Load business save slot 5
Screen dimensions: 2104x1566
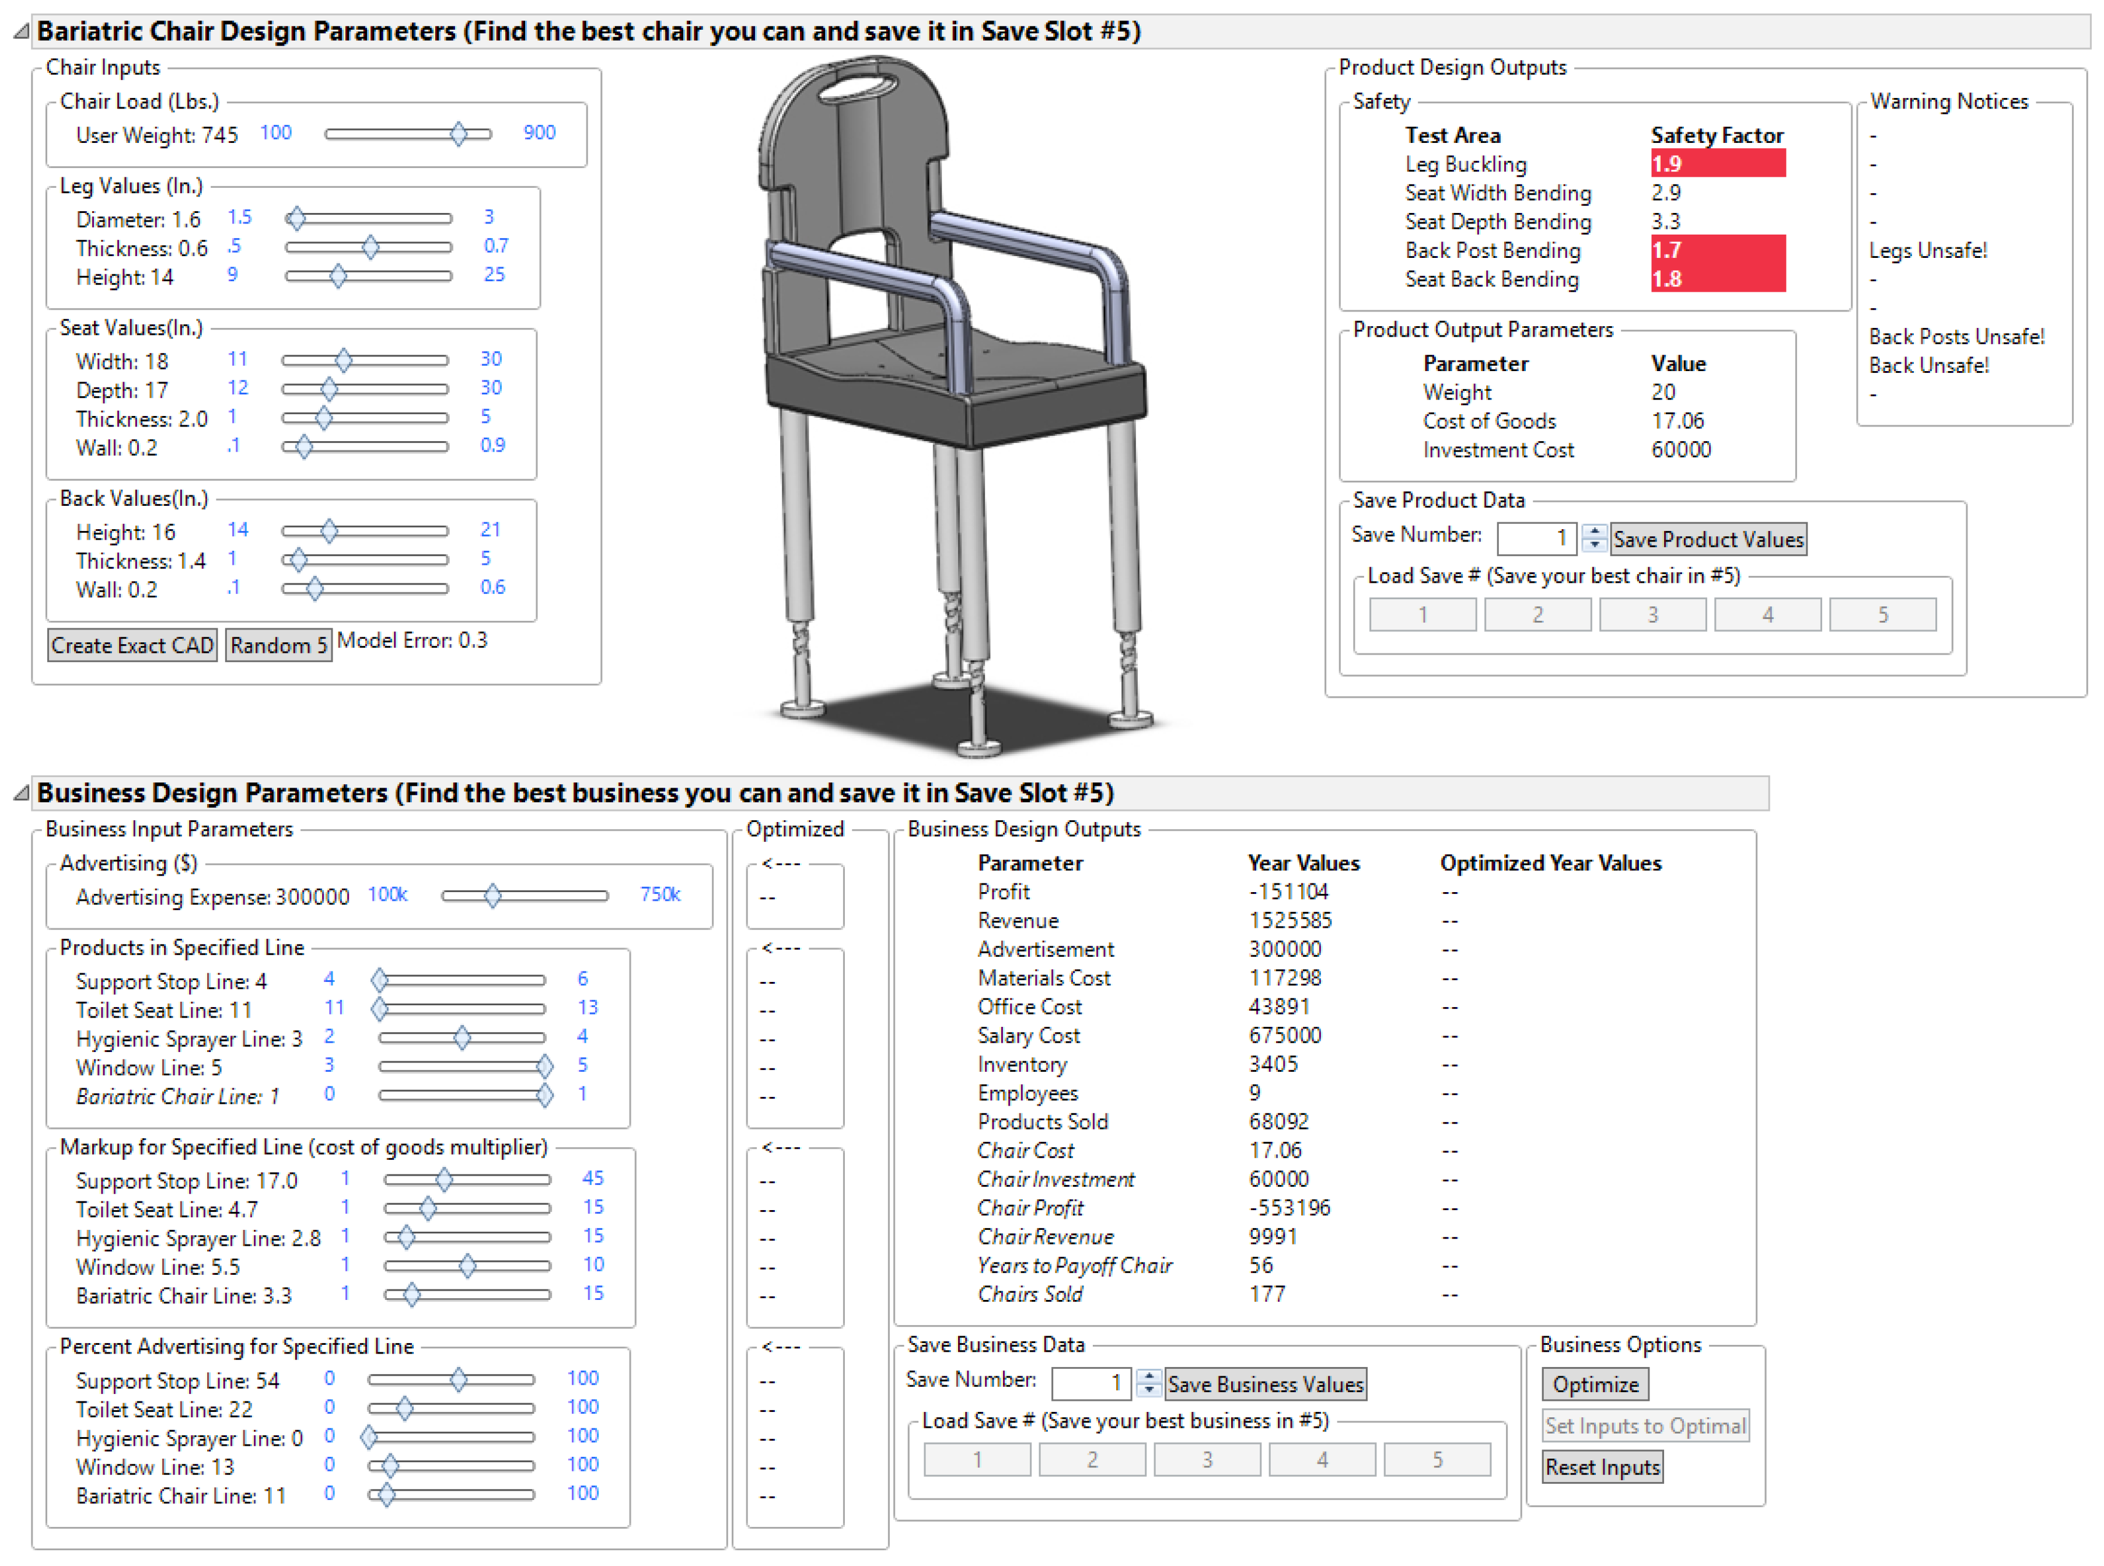point(1438,1460)
